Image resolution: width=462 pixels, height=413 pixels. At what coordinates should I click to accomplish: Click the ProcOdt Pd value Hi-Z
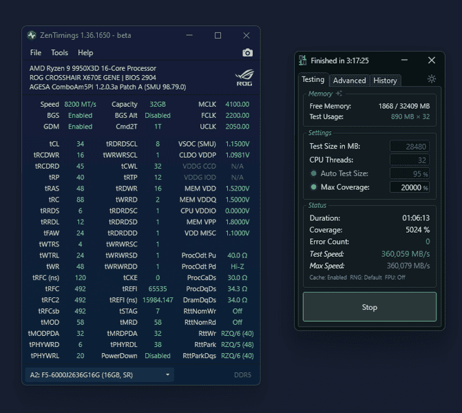[x=237, y=266]
